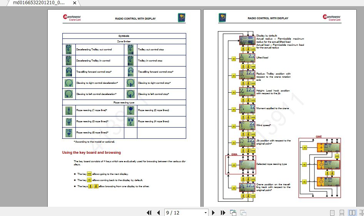Click 'Slewing to left control stop*' text
Screen dimensions: 364x216
click(154, 94)
